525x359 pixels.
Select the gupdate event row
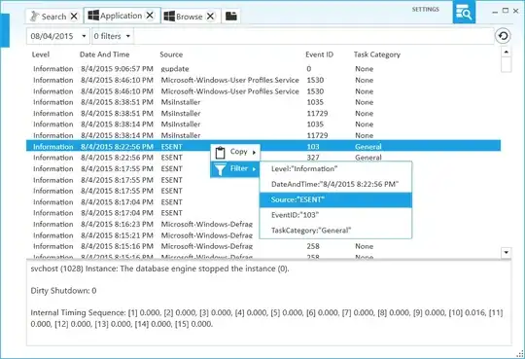(x=263, y=69)
